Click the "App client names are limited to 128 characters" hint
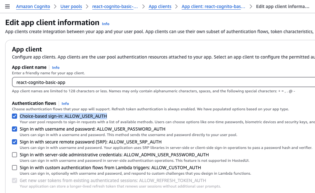 click(153, 91)
